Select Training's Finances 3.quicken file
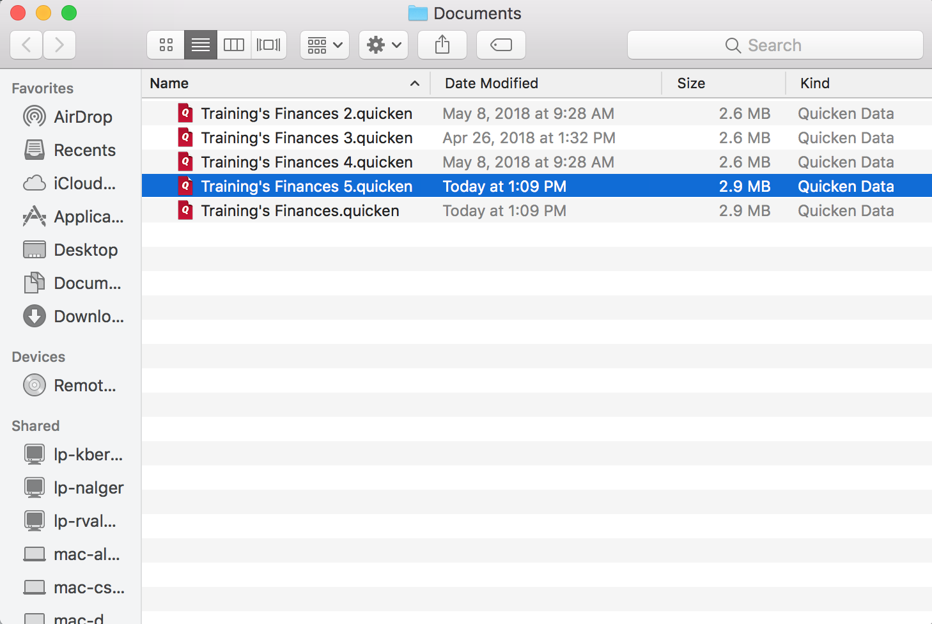Viewport: 932px width, 624px height. (306, 138)
